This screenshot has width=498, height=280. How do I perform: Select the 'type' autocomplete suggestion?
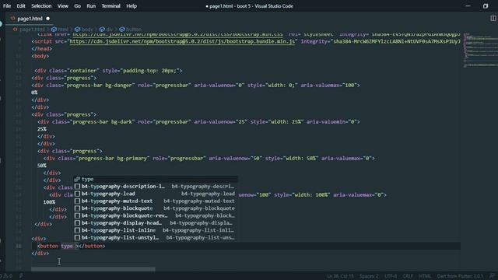tap(156, 179)
